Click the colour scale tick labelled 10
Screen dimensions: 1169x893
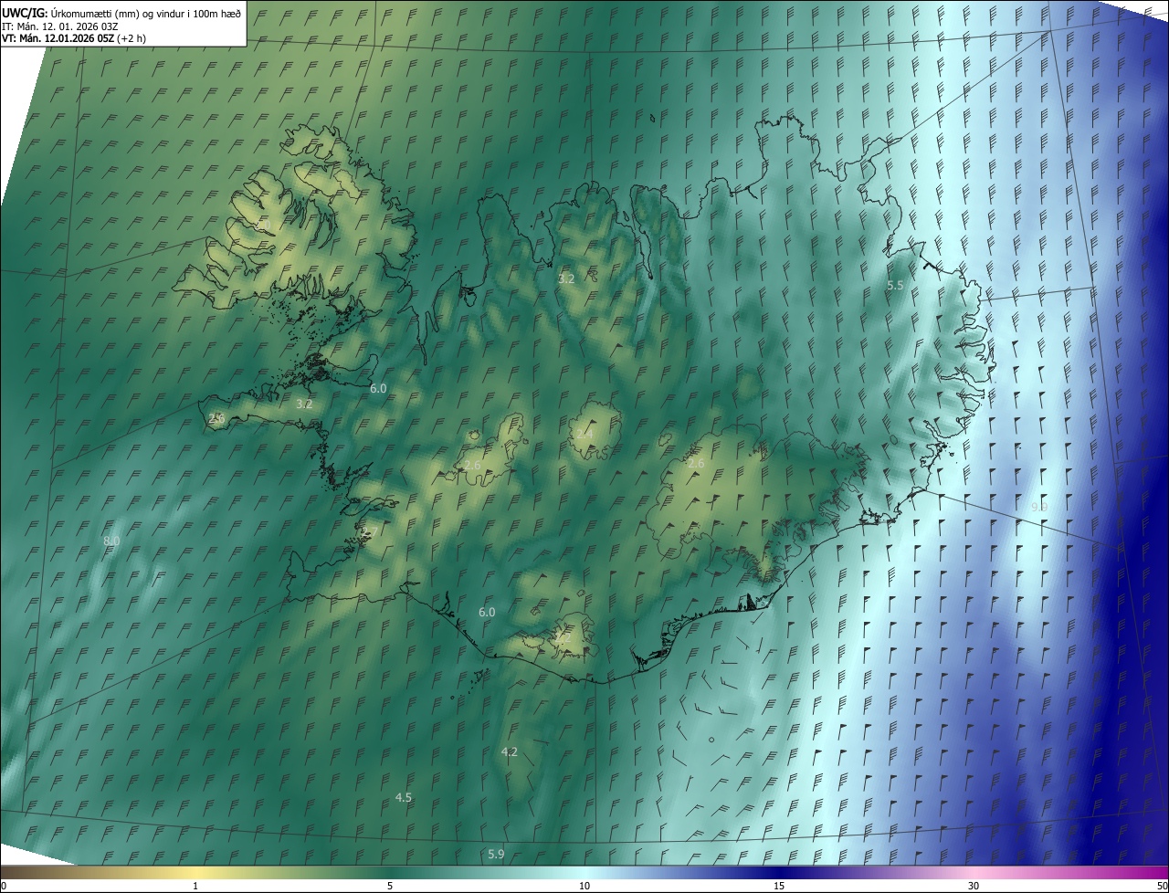pos(584,887)
